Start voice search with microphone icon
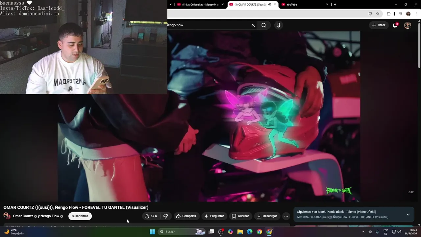Viewport: 421px width, 237px height. (279, 25)
